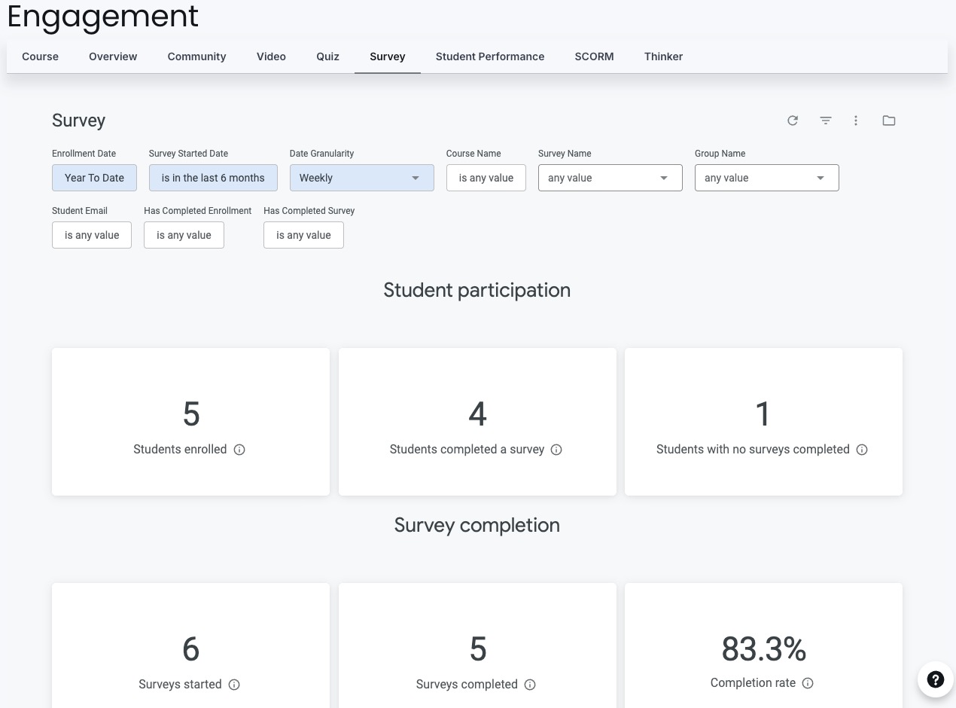This screenshot has width=956, height=708.
Task: Open the Group Name dropdown
Action: click(x=766, y=178)
